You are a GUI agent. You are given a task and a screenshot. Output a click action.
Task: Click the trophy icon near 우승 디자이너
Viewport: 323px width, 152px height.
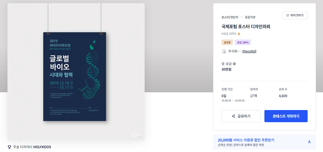pyautogui.click(x=10, y=147)
